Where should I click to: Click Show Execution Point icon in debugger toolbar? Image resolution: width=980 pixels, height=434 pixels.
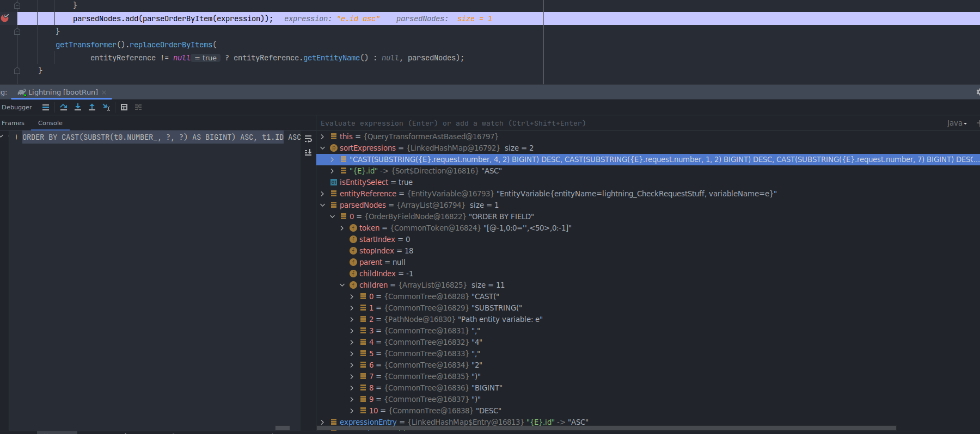point(46,107)
